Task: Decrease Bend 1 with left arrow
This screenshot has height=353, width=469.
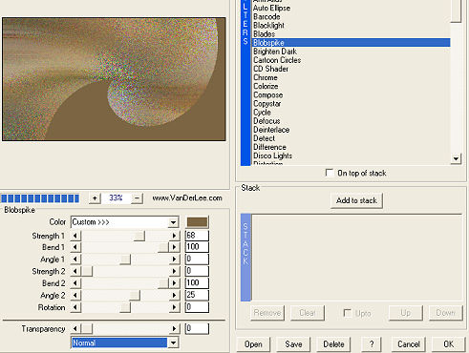Action: click(x=75, y=247)
